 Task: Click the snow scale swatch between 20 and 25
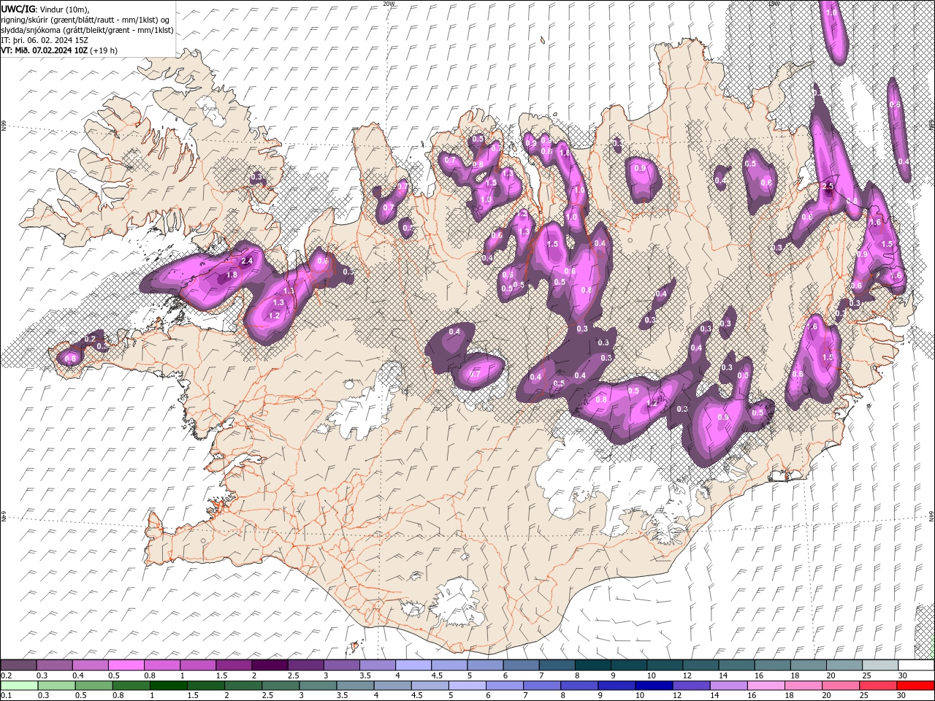tap(844, 665)
